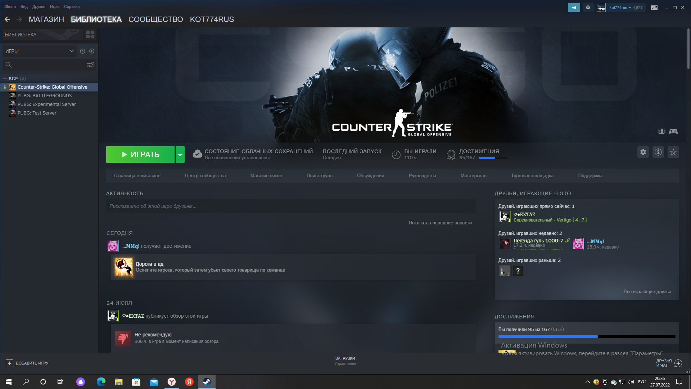Screen dimensions: 691x389
Task: Open game settings gear icon
Action: pos(643,152)
